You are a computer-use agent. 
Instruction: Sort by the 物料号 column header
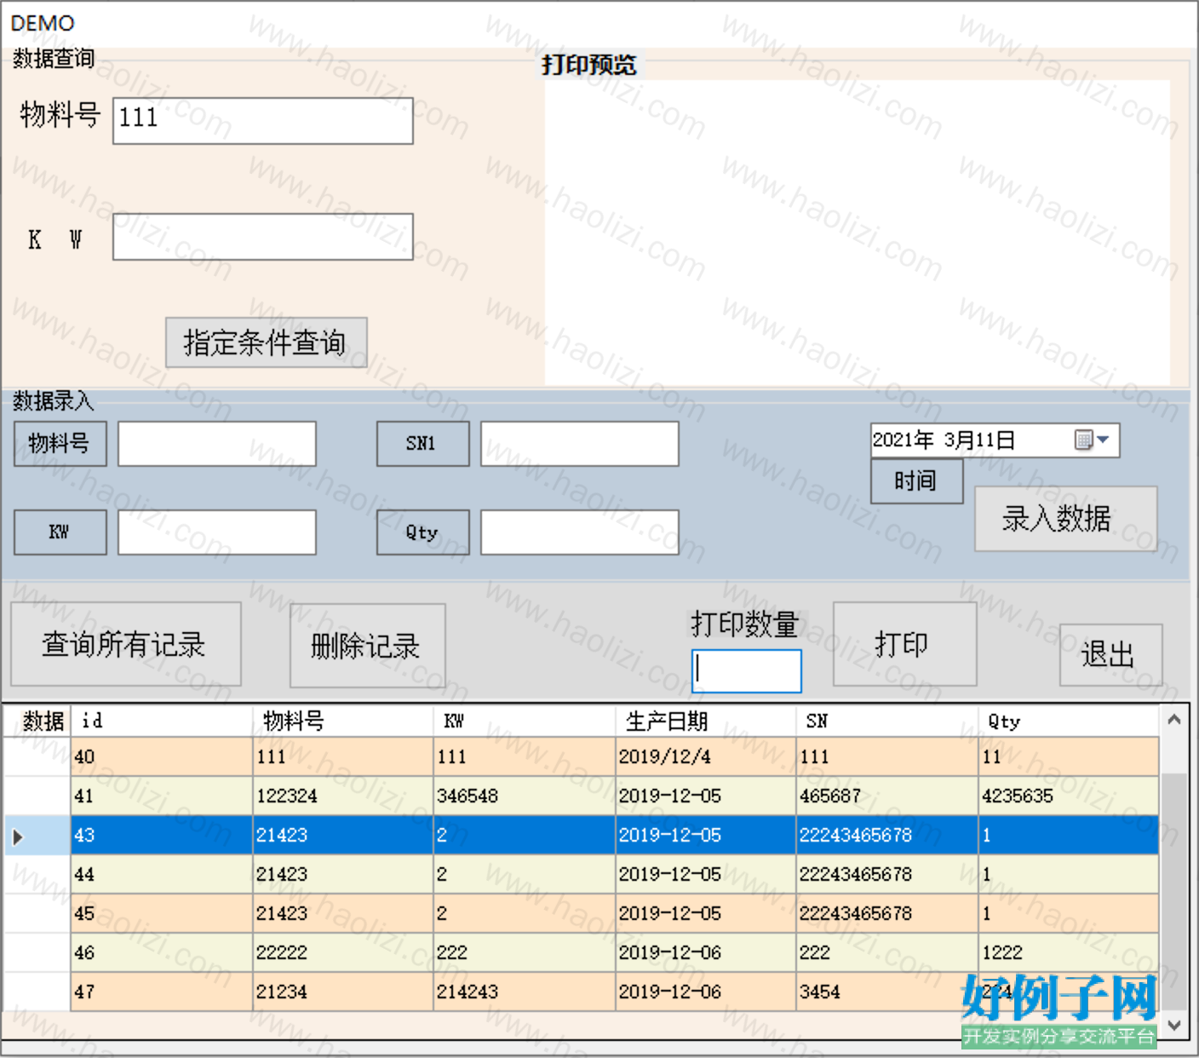click(343, 721)
